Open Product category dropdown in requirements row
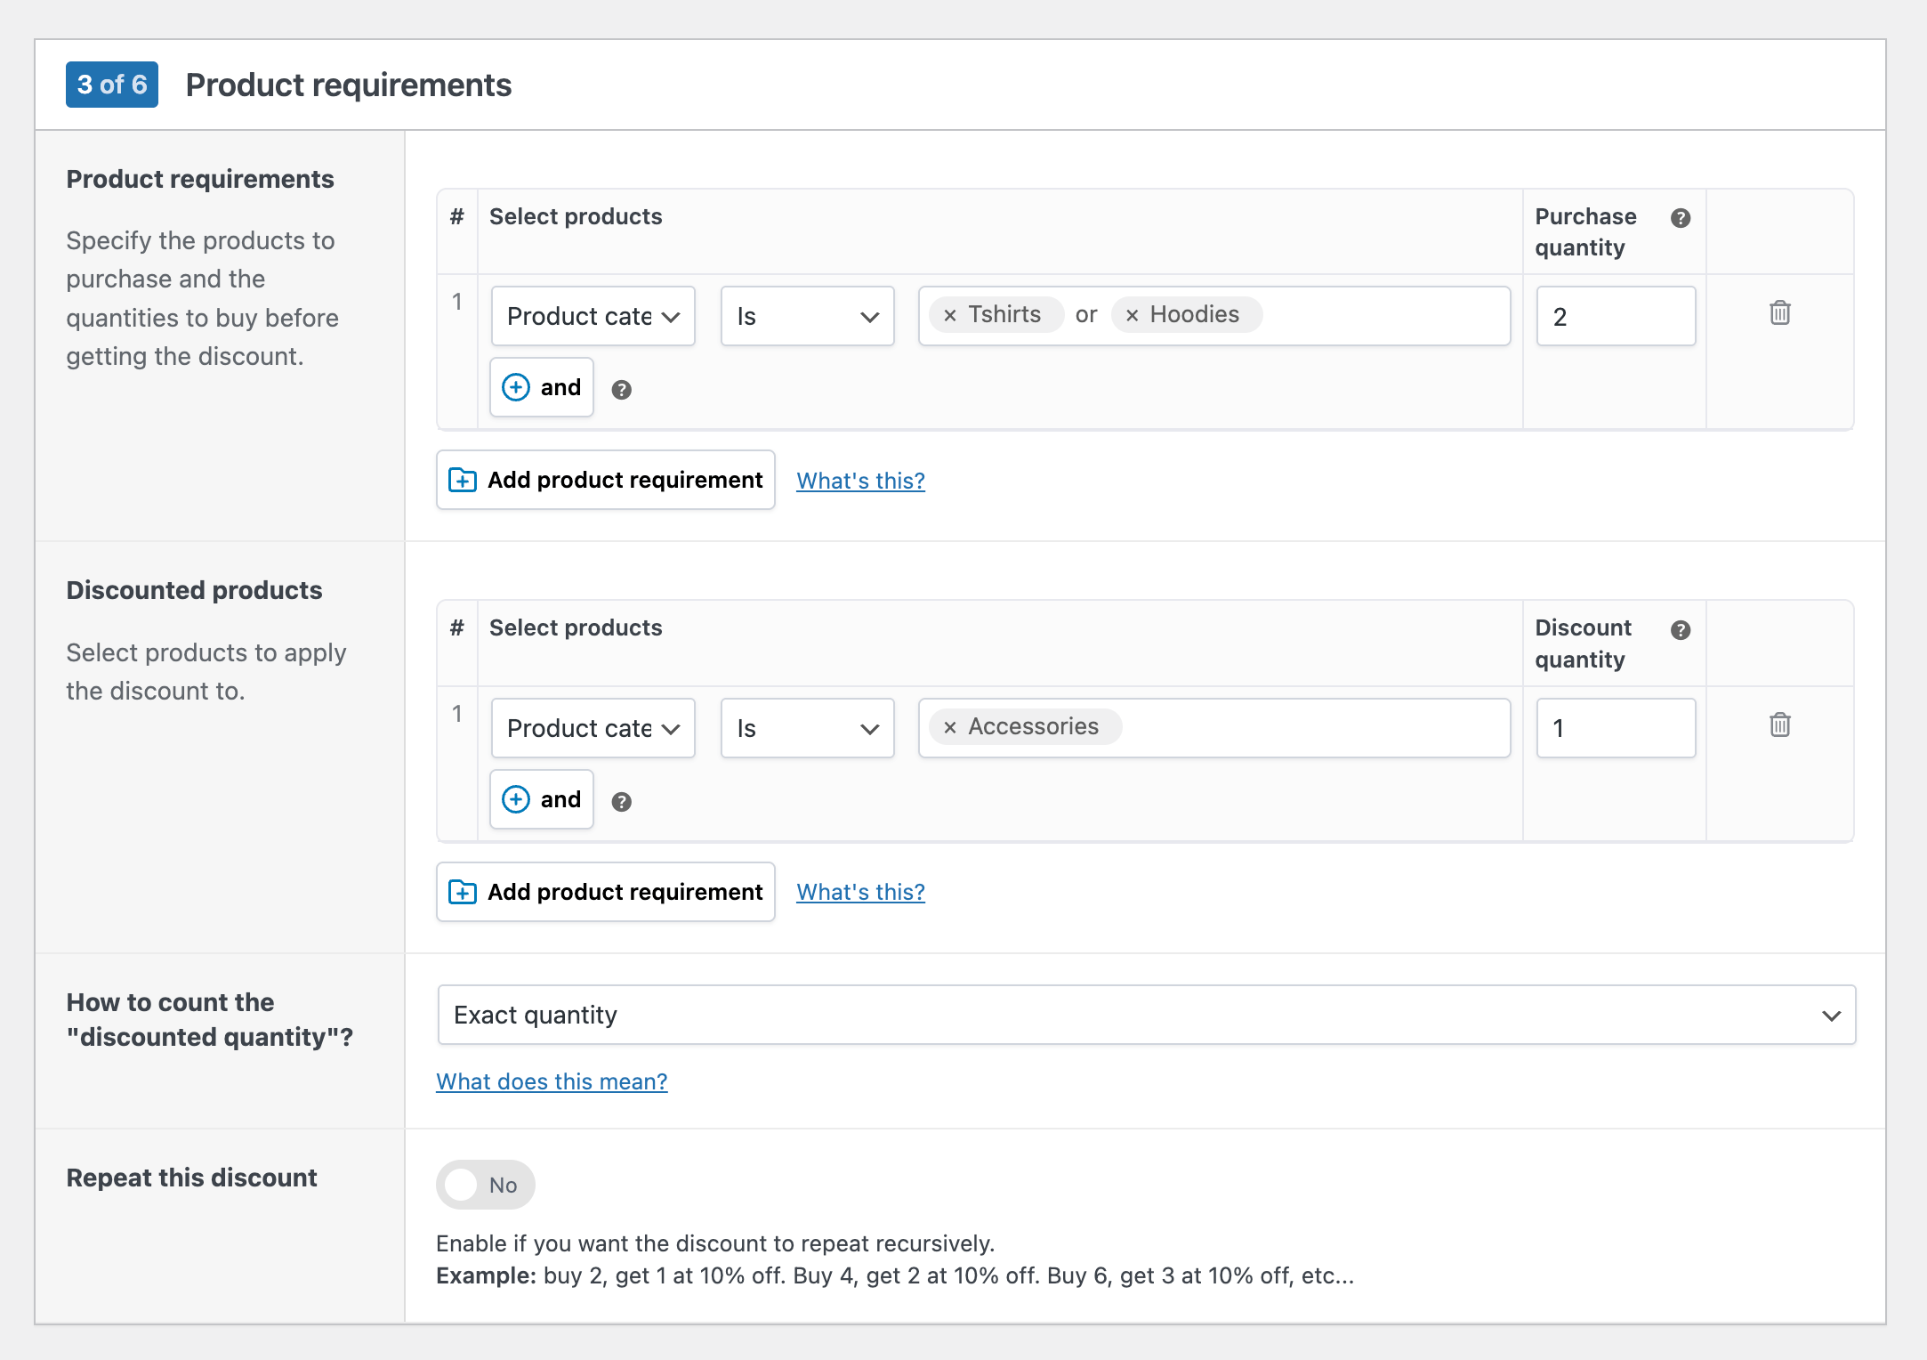 click(x=593, y=316)
